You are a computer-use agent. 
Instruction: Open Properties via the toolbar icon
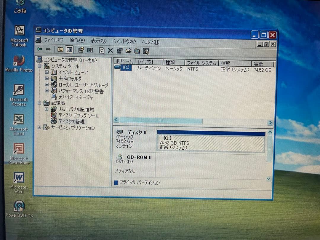coord(119,51)
